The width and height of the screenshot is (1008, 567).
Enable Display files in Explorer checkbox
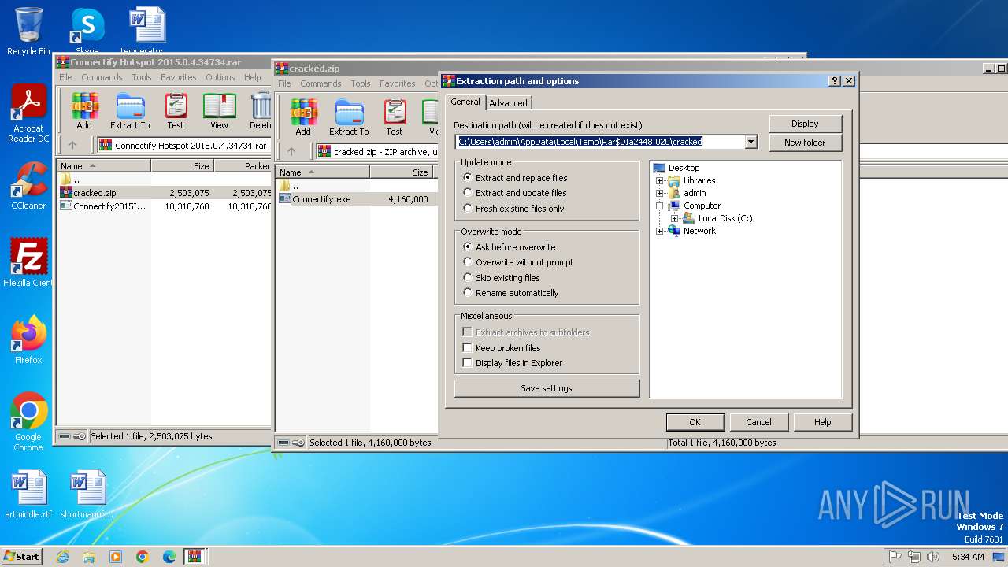point(468,363)
